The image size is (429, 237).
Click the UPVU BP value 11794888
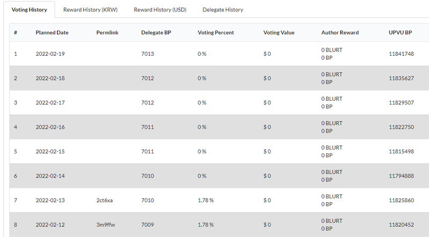click(x=401, y=176)
